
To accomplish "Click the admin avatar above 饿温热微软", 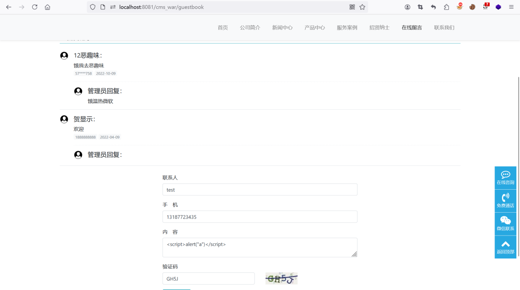I will tap(78, 91).
